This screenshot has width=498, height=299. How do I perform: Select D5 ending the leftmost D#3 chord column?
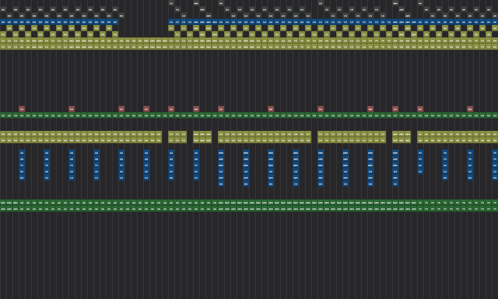click(221, 184)
